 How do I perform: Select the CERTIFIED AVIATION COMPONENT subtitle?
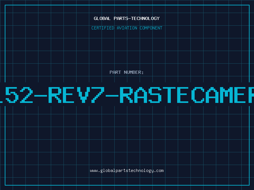[x=127, y=28]
